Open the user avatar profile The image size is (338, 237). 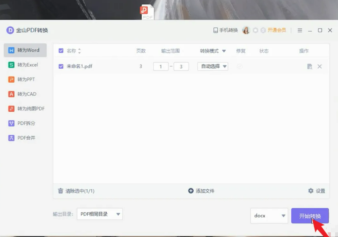pos(246,31)
